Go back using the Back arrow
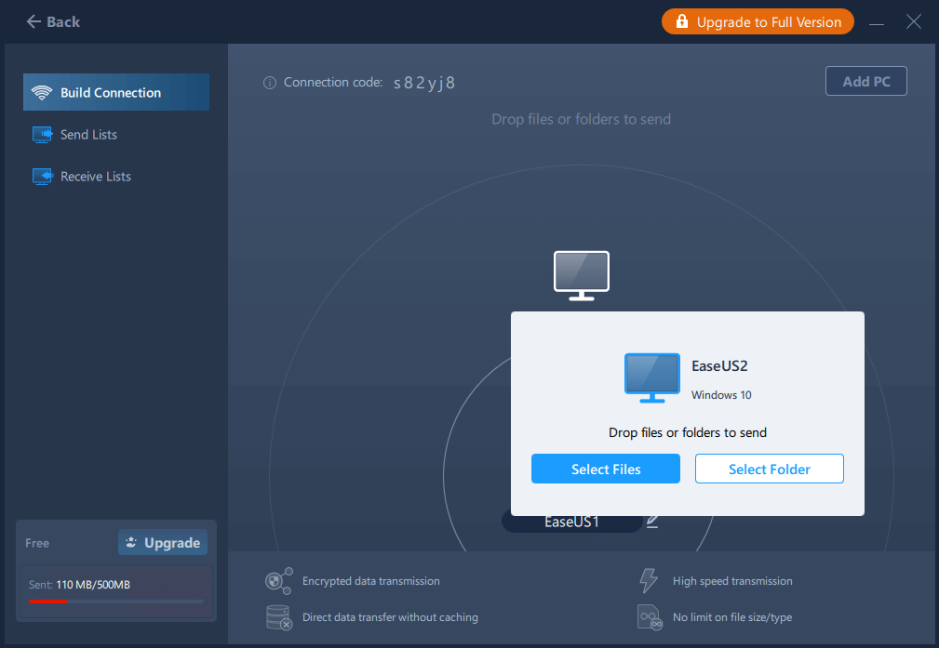Screen dimensions: 939x648 pyautogui.click(x=53, y=22)
